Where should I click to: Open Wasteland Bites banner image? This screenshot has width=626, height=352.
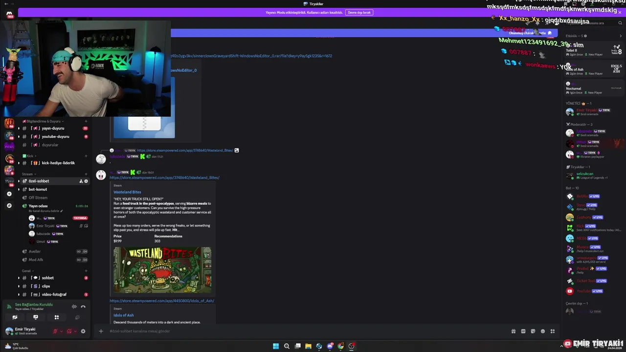162,270
